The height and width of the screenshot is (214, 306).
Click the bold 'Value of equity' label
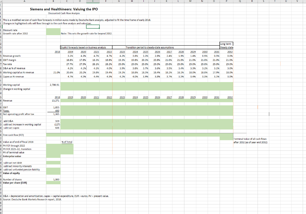[x=11, y=173]
